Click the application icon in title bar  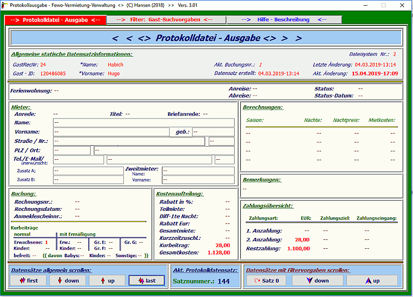coord(5,5)
